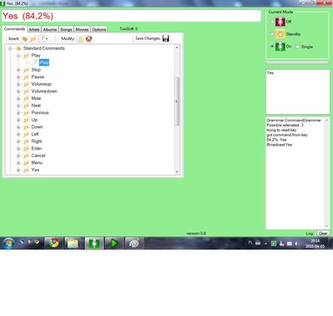The height and width of the screenshot is (316, 333).
Task: Click the log line 'trying to read key'
Action: (281, 131)
